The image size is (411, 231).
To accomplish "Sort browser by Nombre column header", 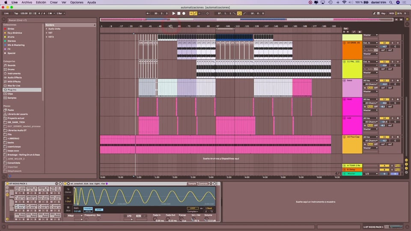I will pos(70,25).
